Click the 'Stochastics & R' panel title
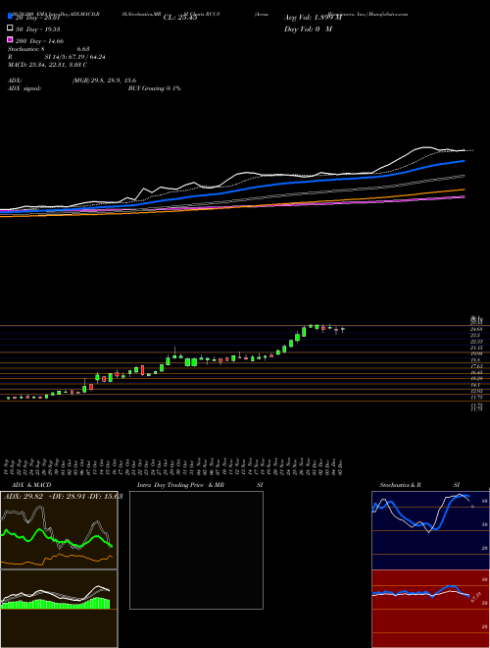Image resolution: width=490 pixels, height=648 pixels. click(x=400, y=485)
